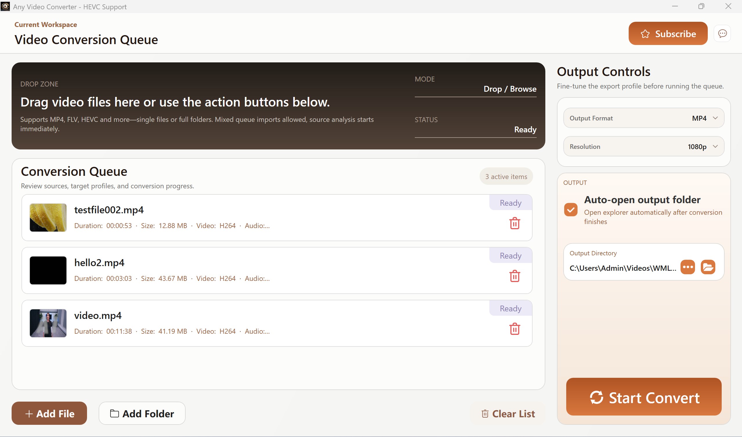Clear List of queued videos

click(x=508, y=413)
